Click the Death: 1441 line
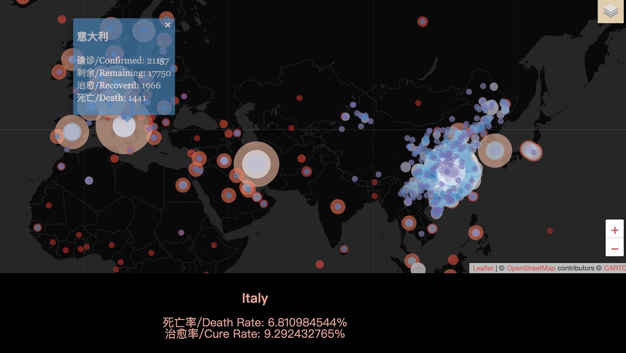Image resolution: width=626 pixels, height=353 pixels. tap(111, 98)
